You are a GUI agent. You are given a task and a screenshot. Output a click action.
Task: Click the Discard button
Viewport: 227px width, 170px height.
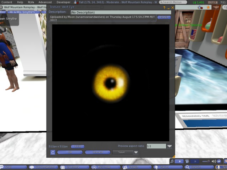(x=98, y=152)
